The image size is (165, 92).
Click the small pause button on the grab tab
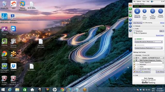pos(130,20)
